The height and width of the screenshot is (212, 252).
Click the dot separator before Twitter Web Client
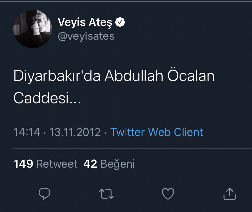(105, 132)
